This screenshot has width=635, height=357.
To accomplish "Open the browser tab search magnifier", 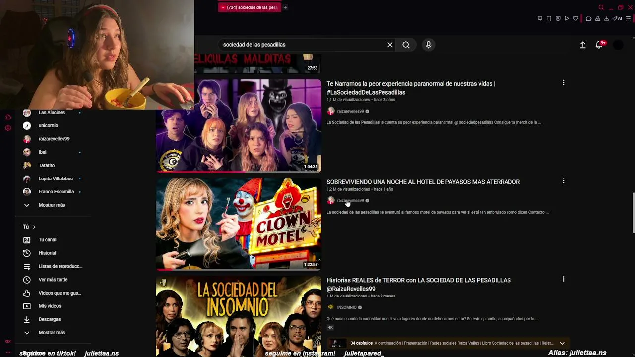I will (601, 7).
